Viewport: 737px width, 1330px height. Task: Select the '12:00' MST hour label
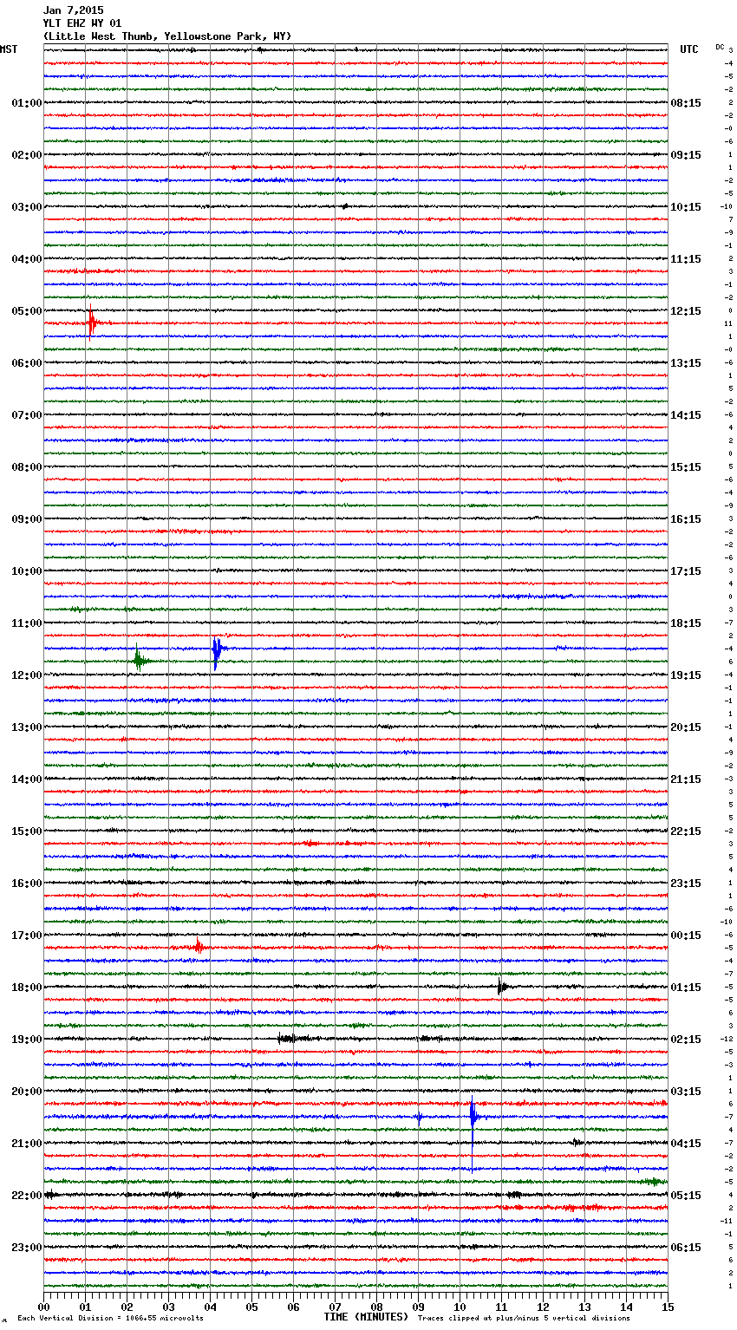27,675
